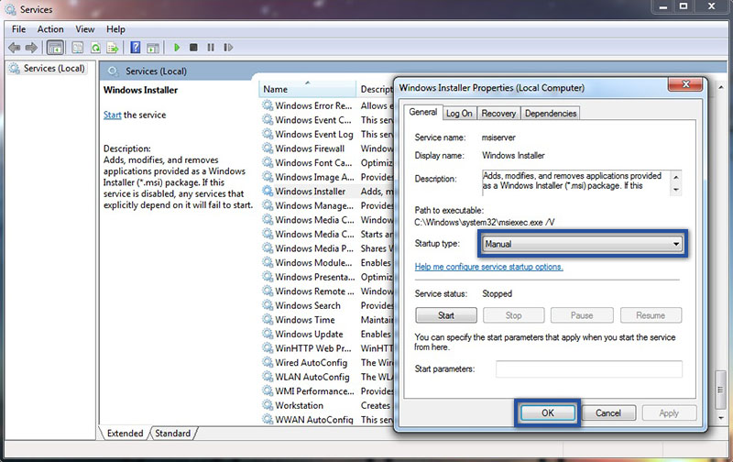
Task: Open Help via blue question mark icon
Action: [136, 48]
